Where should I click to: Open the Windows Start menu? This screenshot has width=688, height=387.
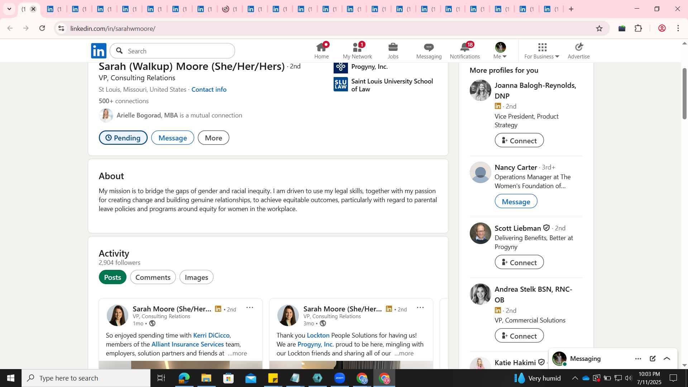pyautogui.click(x=10, y=378)
